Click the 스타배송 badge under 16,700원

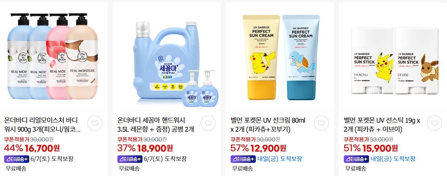(16, 159)
